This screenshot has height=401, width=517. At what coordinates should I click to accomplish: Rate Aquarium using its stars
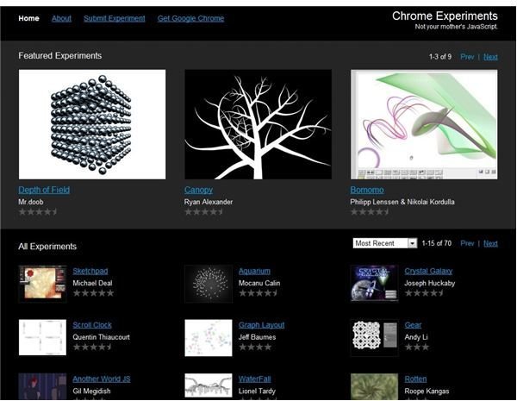click(258, 293)
